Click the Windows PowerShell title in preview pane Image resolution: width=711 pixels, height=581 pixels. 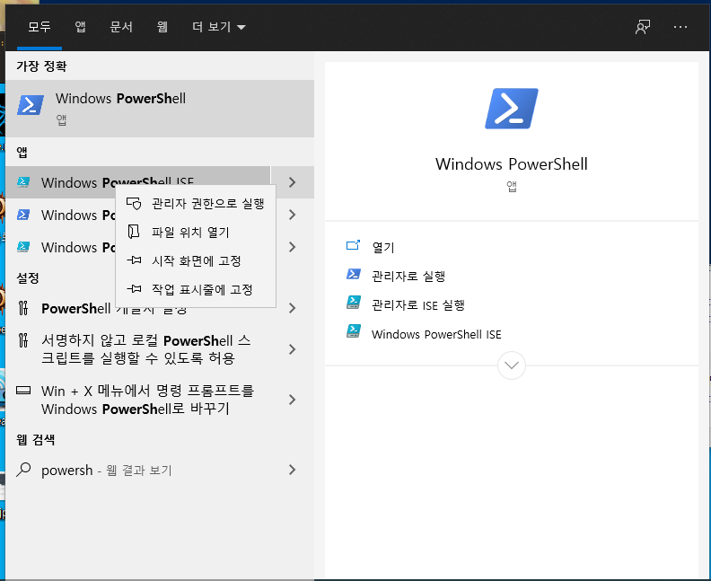(x=512, y=163)
